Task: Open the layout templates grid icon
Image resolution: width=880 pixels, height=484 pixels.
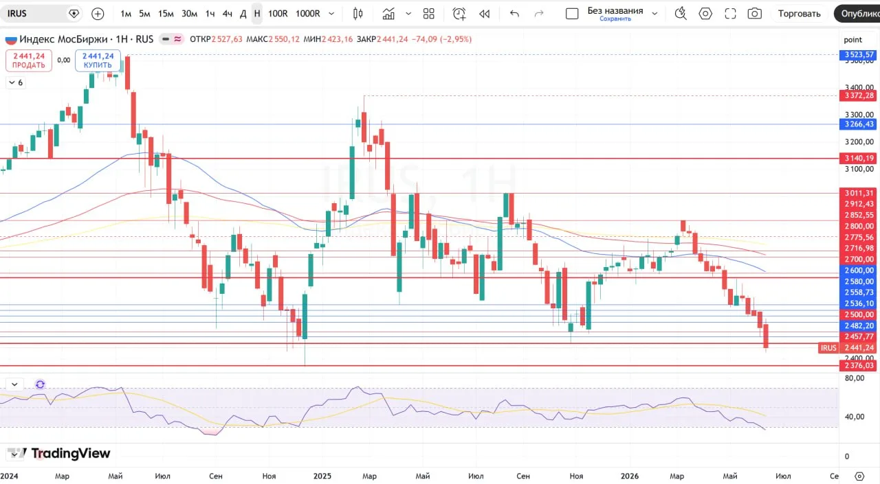Action: pos(429,14)
